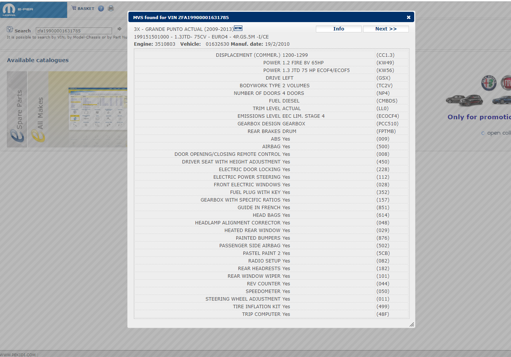Screen dimensions: 511x357
Task: Click the Info button
Action: coord(339,29)
